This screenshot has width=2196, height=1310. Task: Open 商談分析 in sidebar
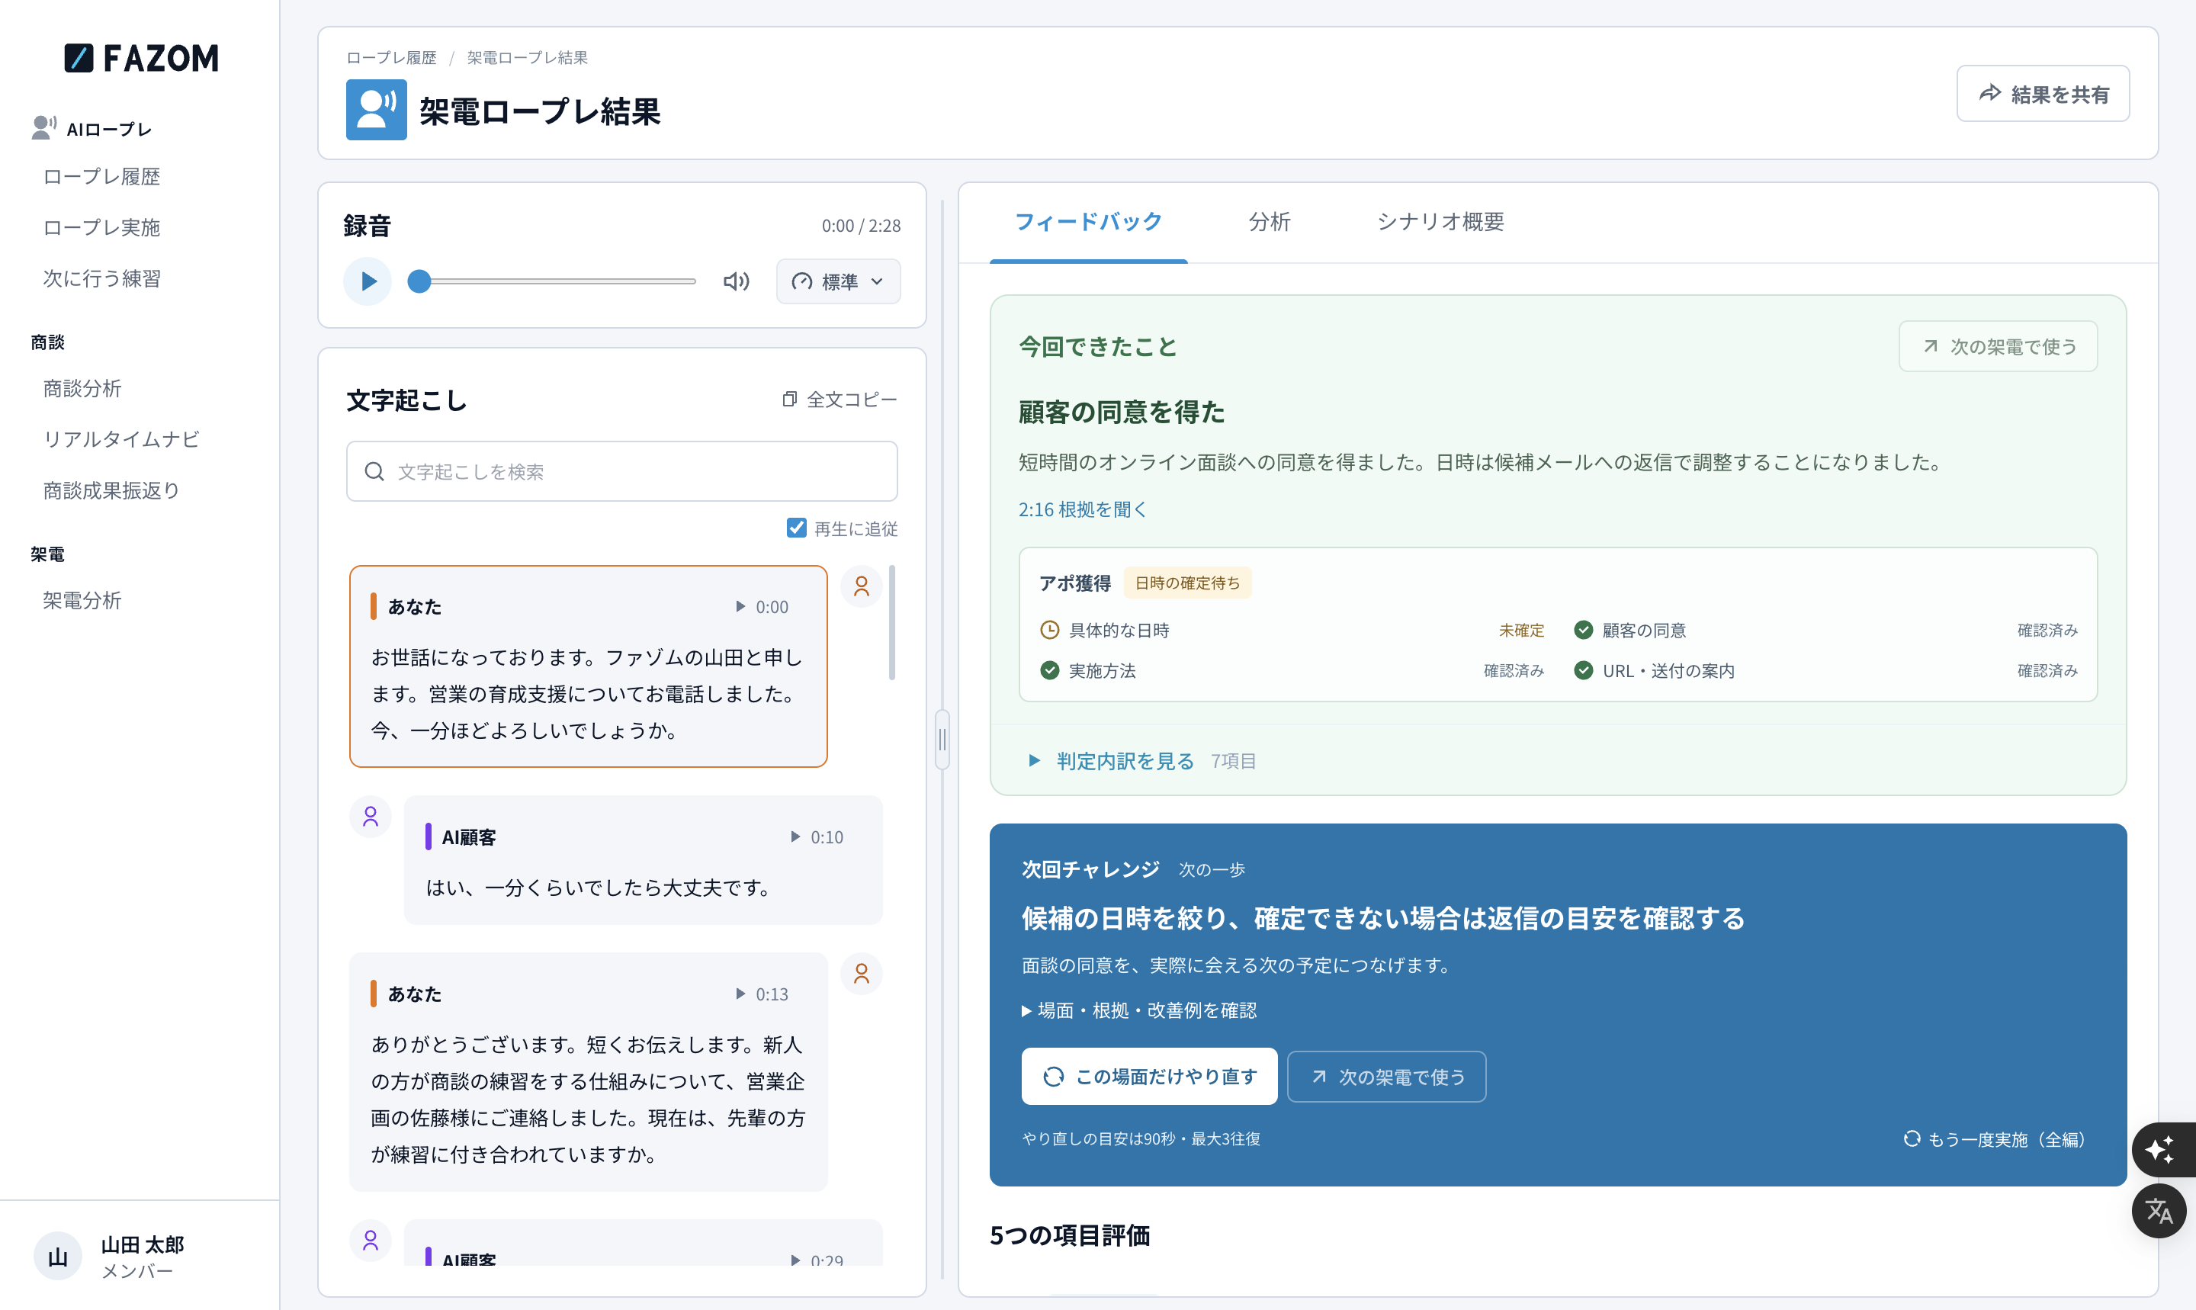click(x=82, y=388)
